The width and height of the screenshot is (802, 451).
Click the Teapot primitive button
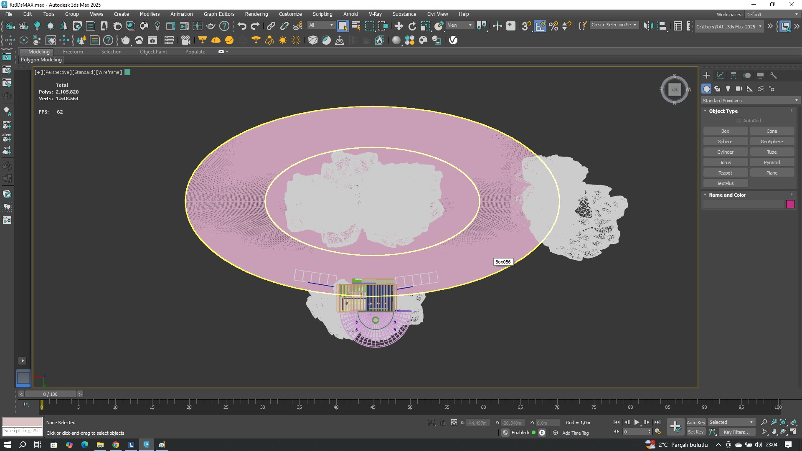pyautogui.click(x=725, y=173)
